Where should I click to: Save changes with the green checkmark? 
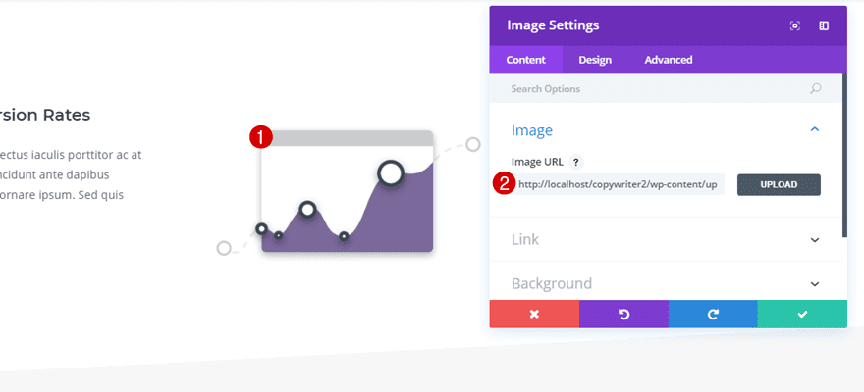pos(802,314)
